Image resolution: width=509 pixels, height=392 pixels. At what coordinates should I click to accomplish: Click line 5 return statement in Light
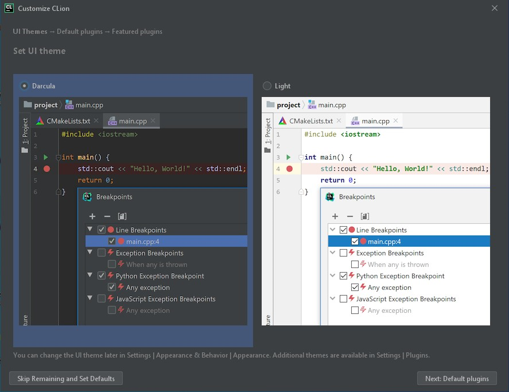click(338, 180)
